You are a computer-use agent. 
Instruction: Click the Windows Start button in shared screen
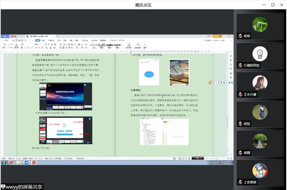(4, 162)
